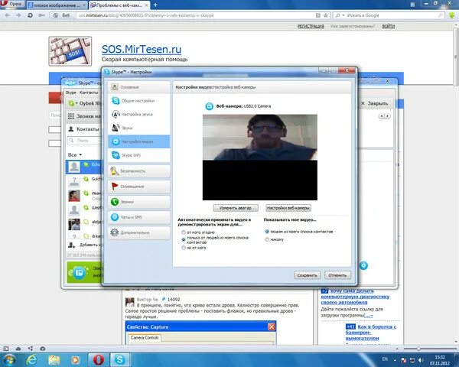Screen dimensions: 459x367
Task: Open Настройка звука settings page
Action: click(x=138, y=114)
